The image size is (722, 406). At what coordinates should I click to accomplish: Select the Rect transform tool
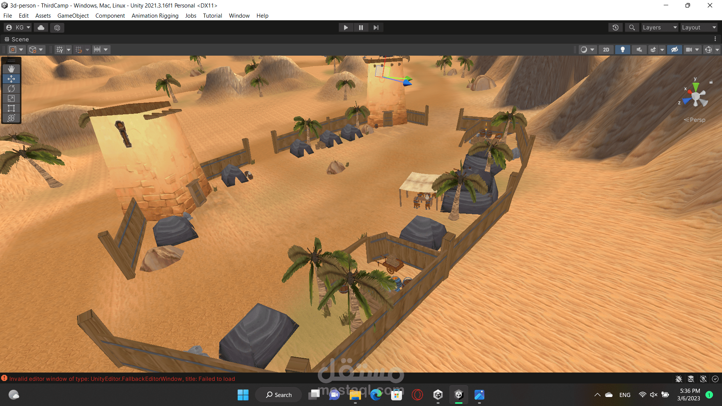[11, 108]
